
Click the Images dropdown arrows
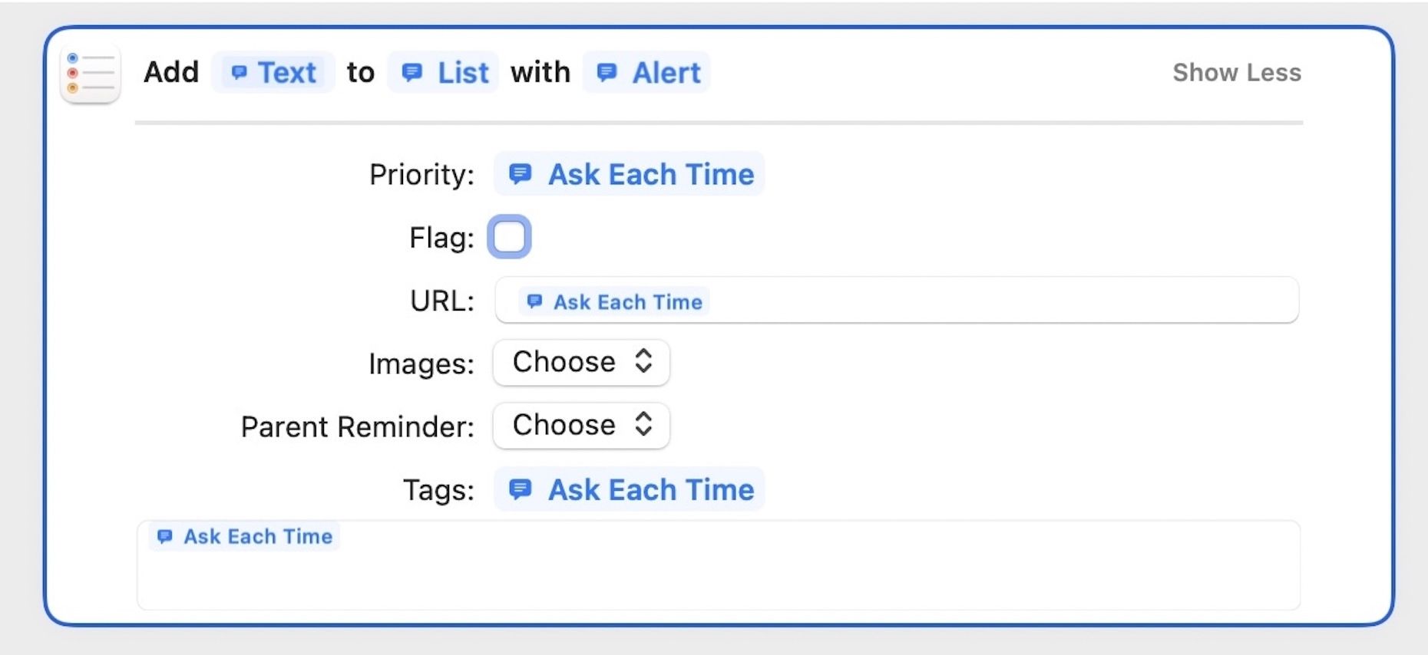click(644, 362)
